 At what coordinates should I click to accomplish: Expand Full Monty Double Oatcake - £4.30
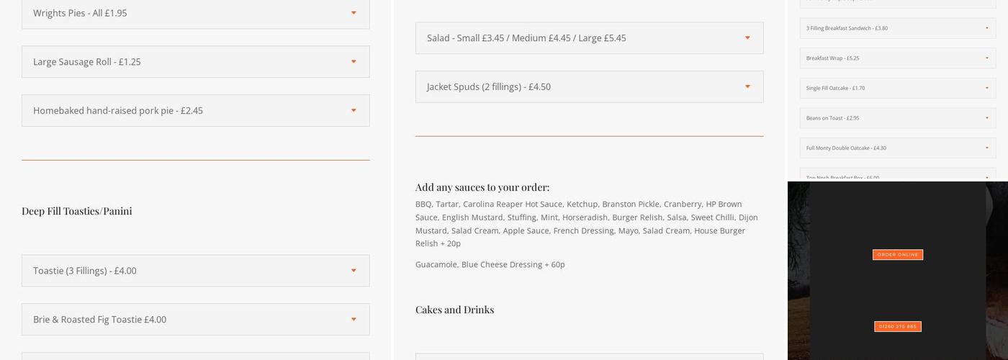click(897, 148)
